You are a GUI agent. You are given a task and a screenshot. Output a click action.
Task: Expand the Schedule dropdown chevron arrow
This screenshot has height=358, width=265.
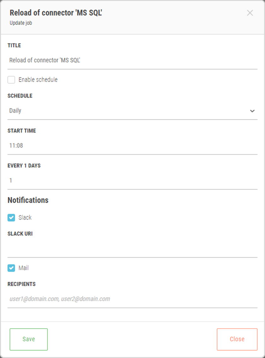tap(252, 111)
